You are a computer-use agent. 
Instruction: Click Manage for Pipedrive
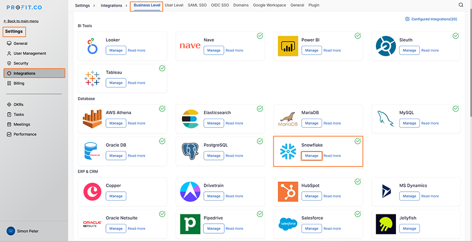pos(214,228)
